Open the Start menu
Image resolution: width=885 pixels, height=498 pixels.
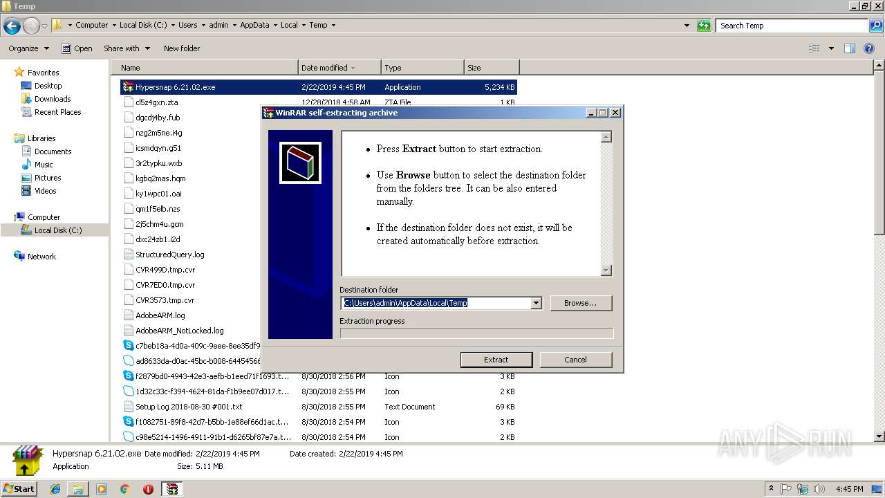[x=19, y=488]
